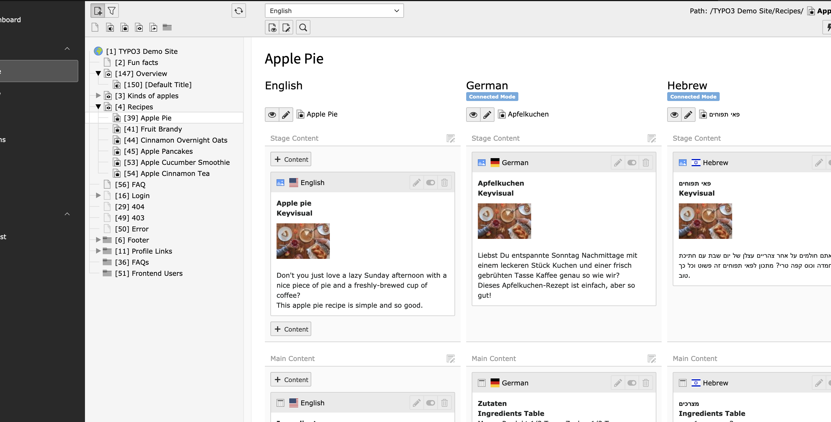Delete English Apple pie Keyvisual element
The width and height of the screenshot is (831, 422).
coord(445,183)
